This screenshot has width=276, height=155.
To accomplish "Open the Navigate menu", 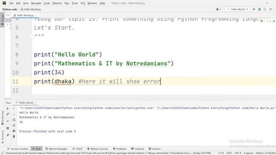I will [x=36, y=3].
